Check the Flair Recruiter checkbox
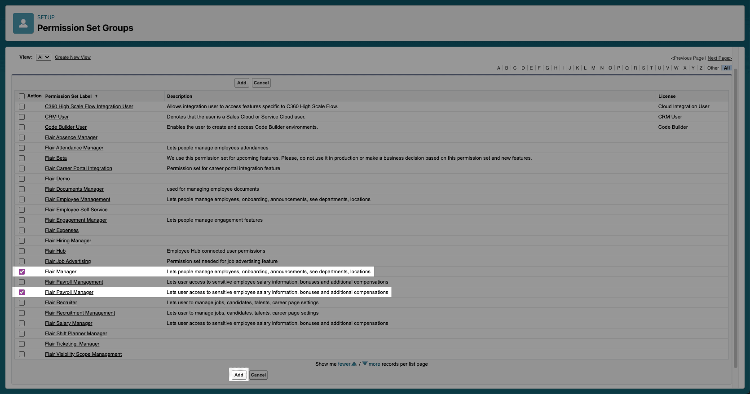The image size is (750, 394). tap(22, 302)
